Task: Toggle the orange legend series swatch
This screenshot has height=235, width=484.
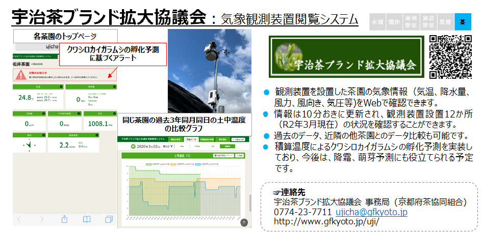Action: (173, 164)
